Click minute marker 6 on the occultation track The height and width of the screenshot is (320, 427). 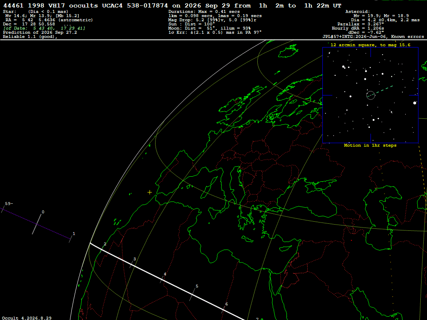pyautogui.click(x=226, y=304)
